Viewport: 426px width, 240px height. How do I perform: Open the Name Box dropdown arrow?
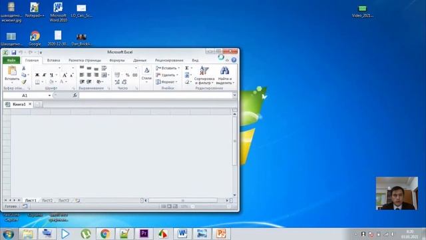[49, 95]
